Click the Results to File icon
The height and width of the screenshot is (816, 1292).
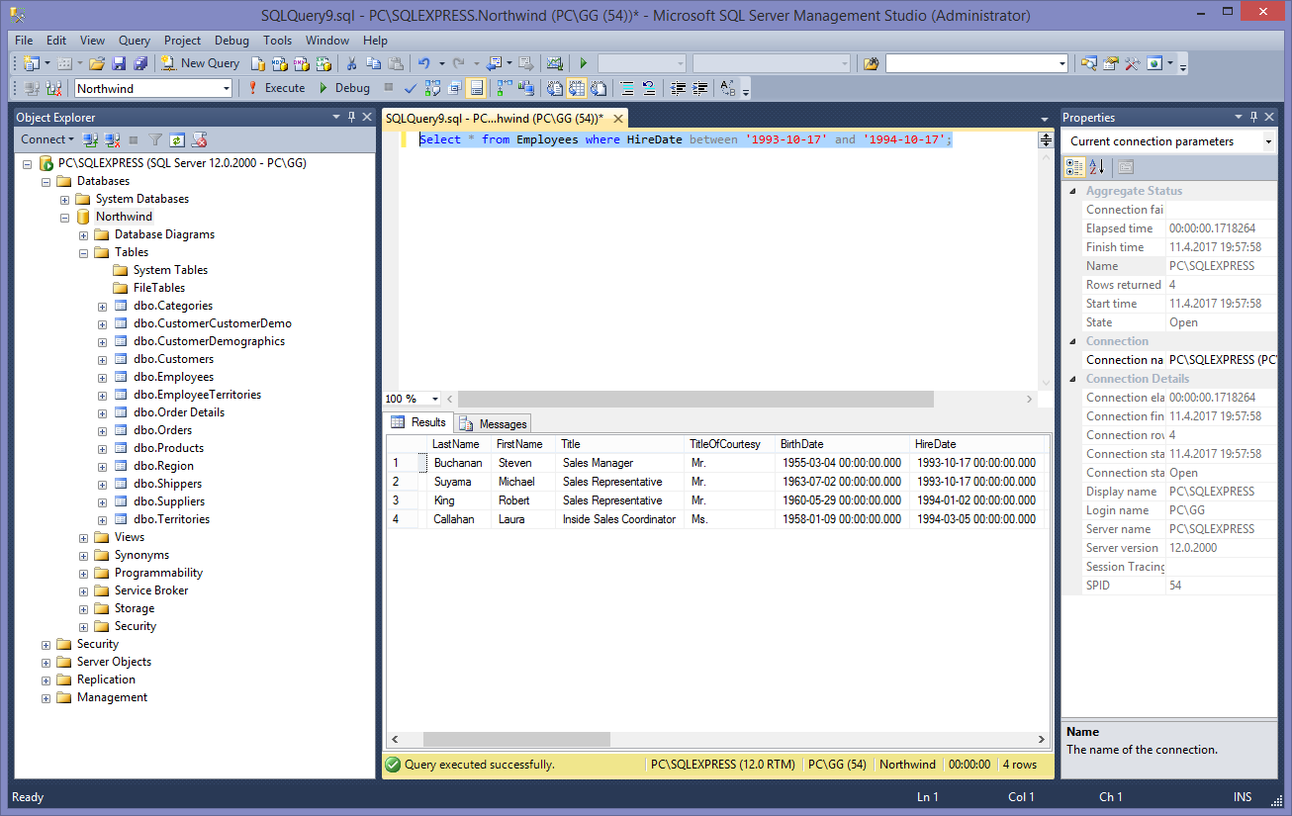coord(599,88)
